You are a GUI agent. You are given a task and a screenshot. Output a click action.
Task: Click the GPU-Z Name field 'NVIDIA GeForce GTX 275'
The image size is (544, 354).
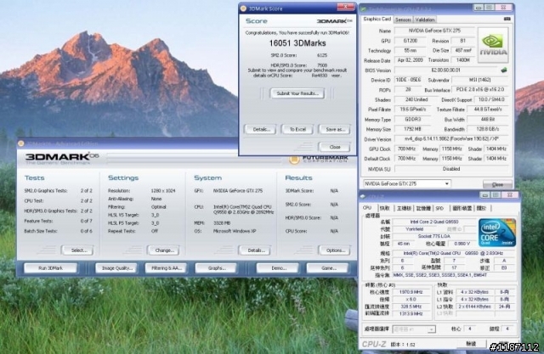click(434, 31)
